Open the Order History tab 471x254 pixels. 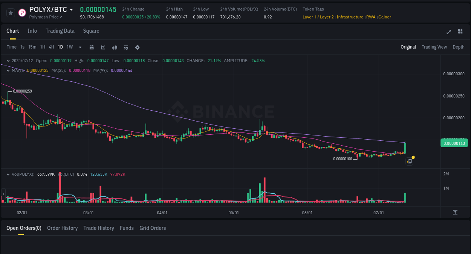pos(62,228)
